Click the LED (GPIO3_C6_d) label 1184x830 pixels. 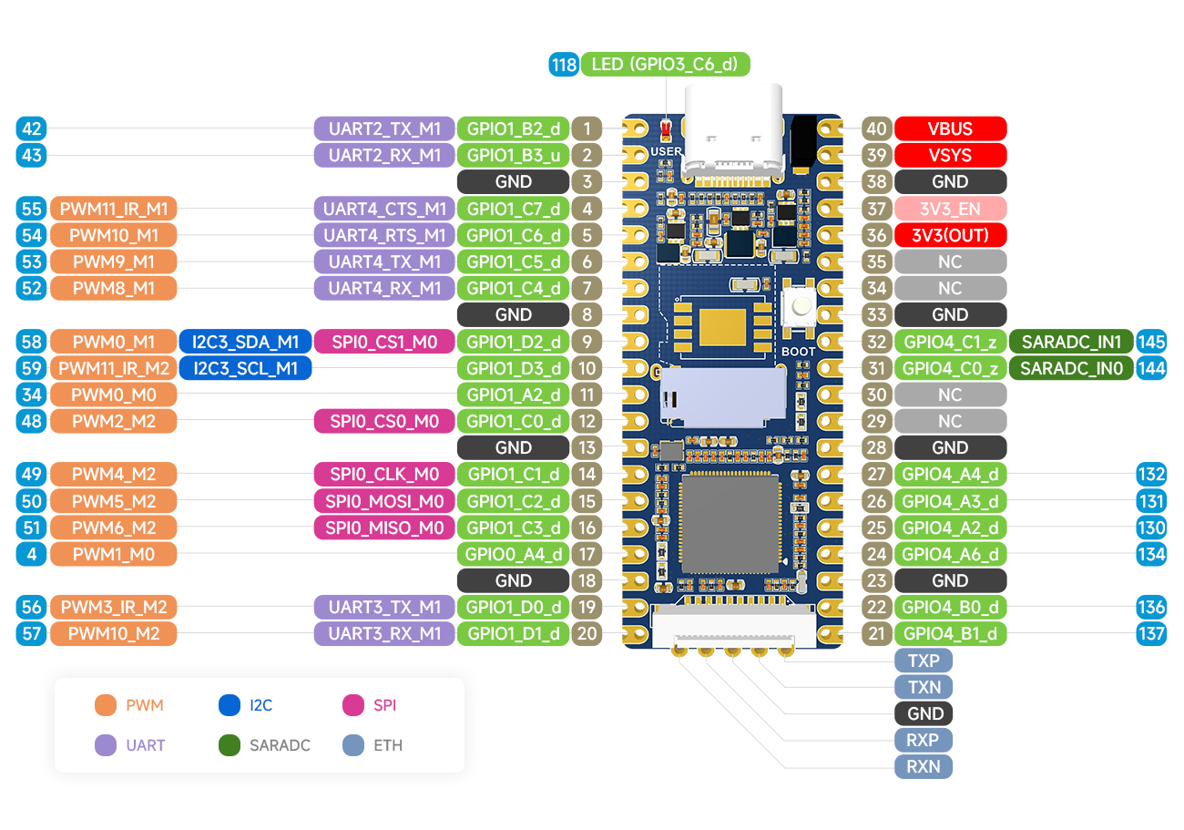(665, 64)
